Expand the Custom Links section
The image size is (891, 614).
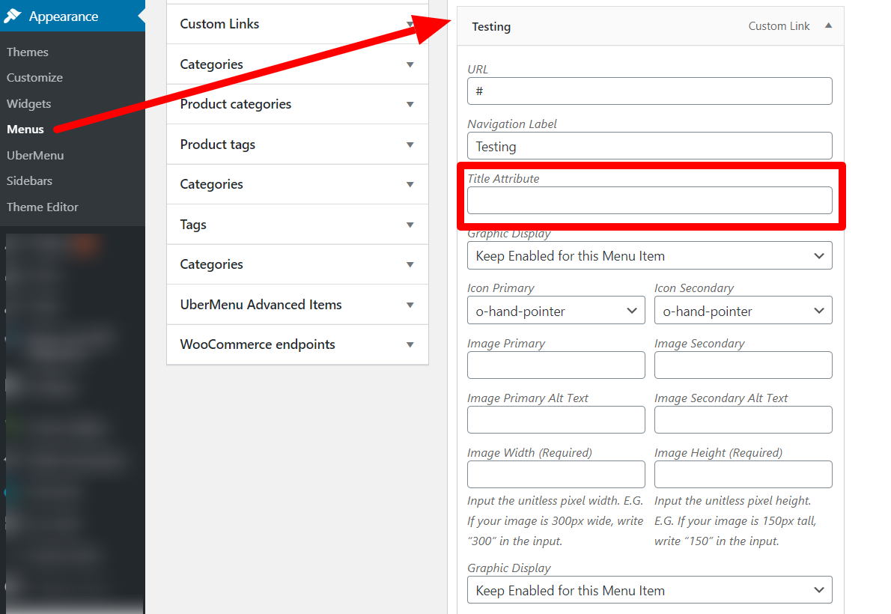coord(410,24)
